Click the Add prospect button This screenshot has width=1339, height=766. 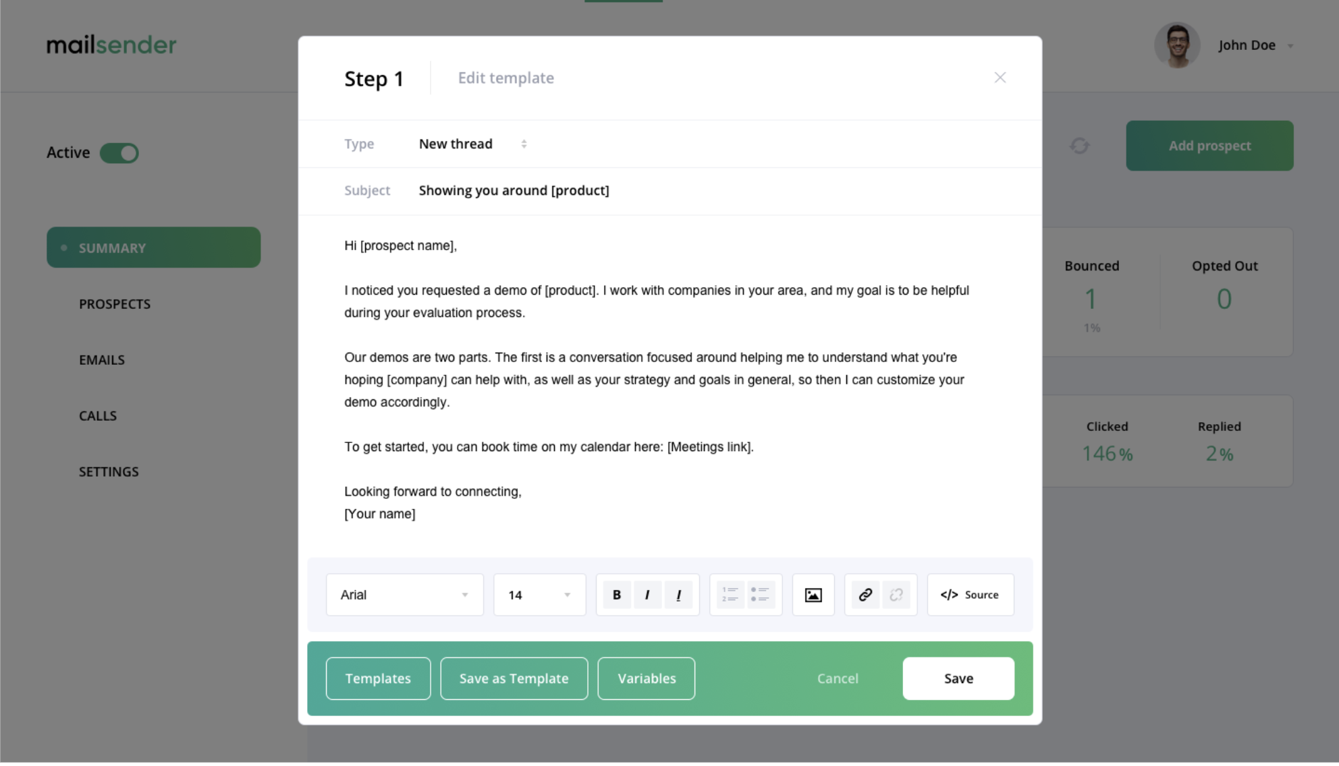[1209, 145]
